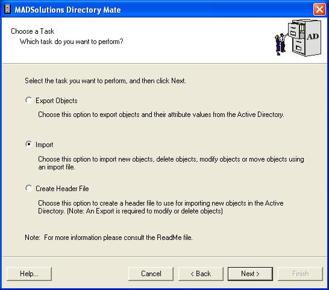Click the Cancel button
Image resolution: width=329 pixels, height=290 pixels.
pos(151,274)
